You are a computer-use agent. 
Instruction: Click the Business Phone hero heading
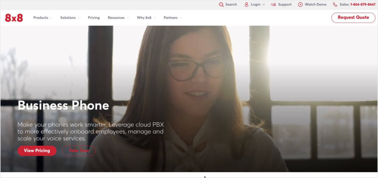coord(63,106)
